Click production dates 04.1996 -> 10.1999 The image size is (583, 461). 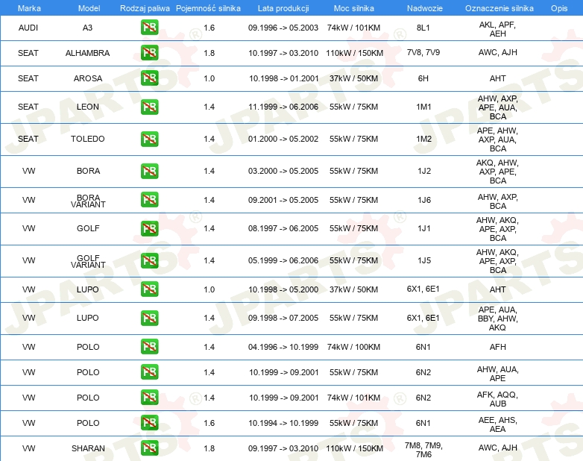click(283, 347)
